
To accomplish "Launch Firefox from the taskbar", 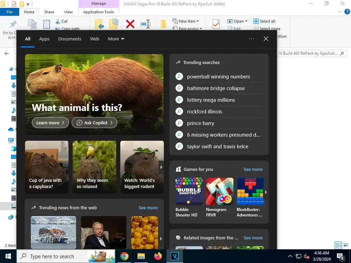I will pos(158,256).
